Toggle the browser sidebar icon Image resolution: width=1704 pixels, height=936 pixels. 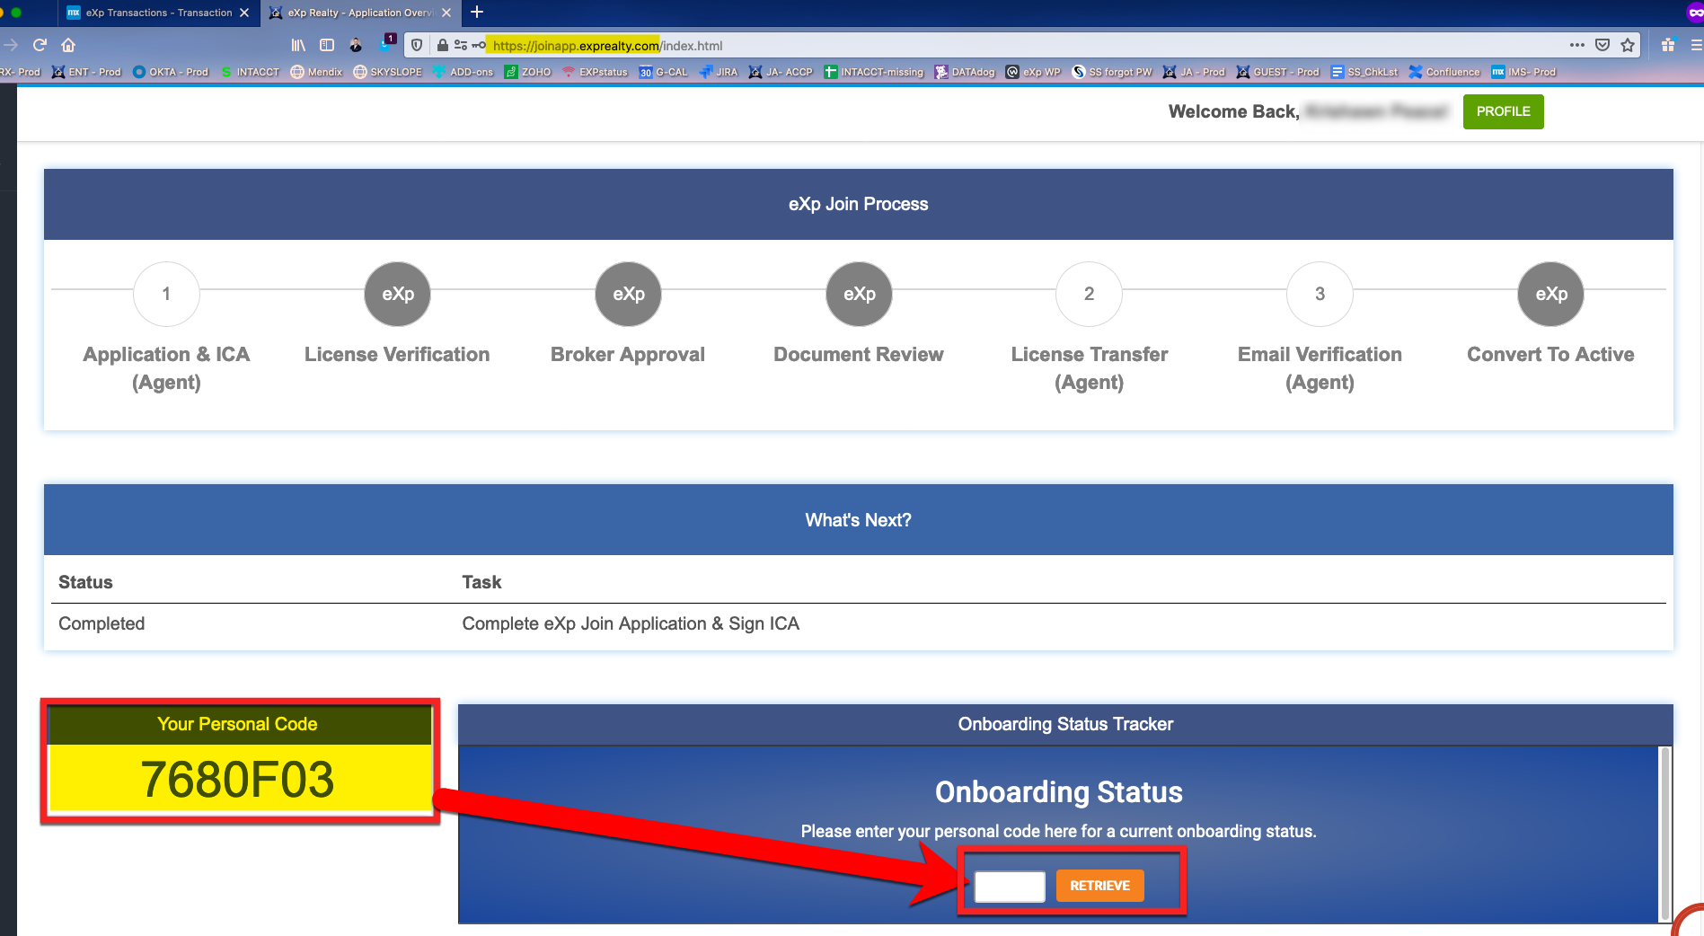point(327,45)
